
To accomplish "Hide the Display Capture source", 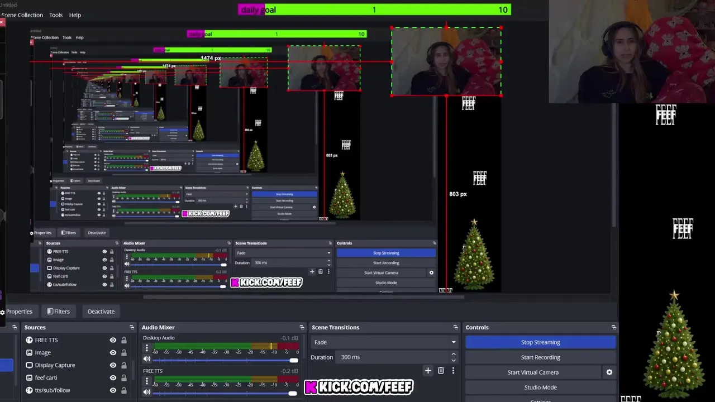I will (x=113, y=365).
